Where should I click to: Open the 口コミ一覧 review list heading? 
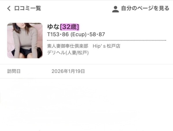(28, 8)
